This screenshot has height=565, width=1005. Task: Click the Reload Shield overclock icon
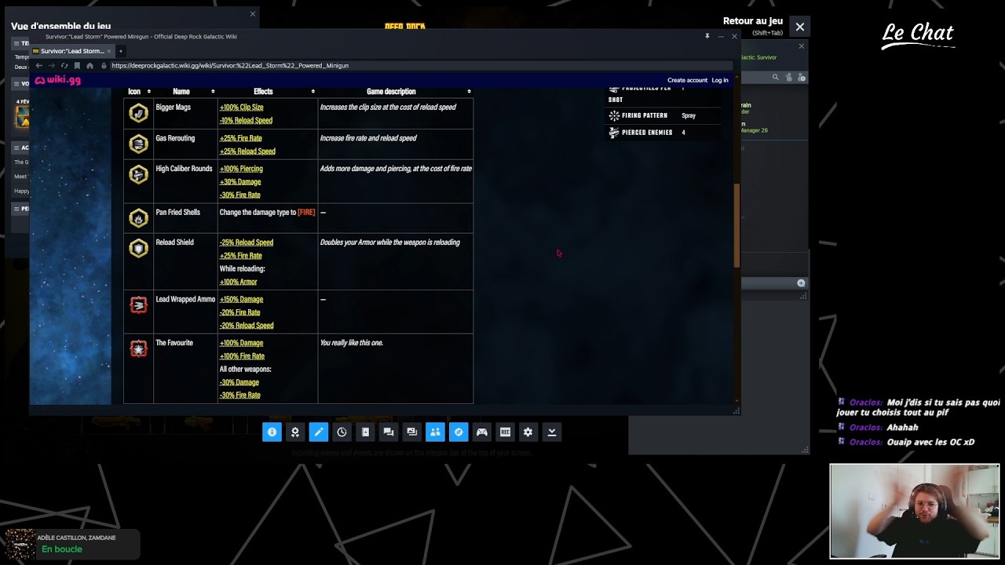(x=138, y=249)
